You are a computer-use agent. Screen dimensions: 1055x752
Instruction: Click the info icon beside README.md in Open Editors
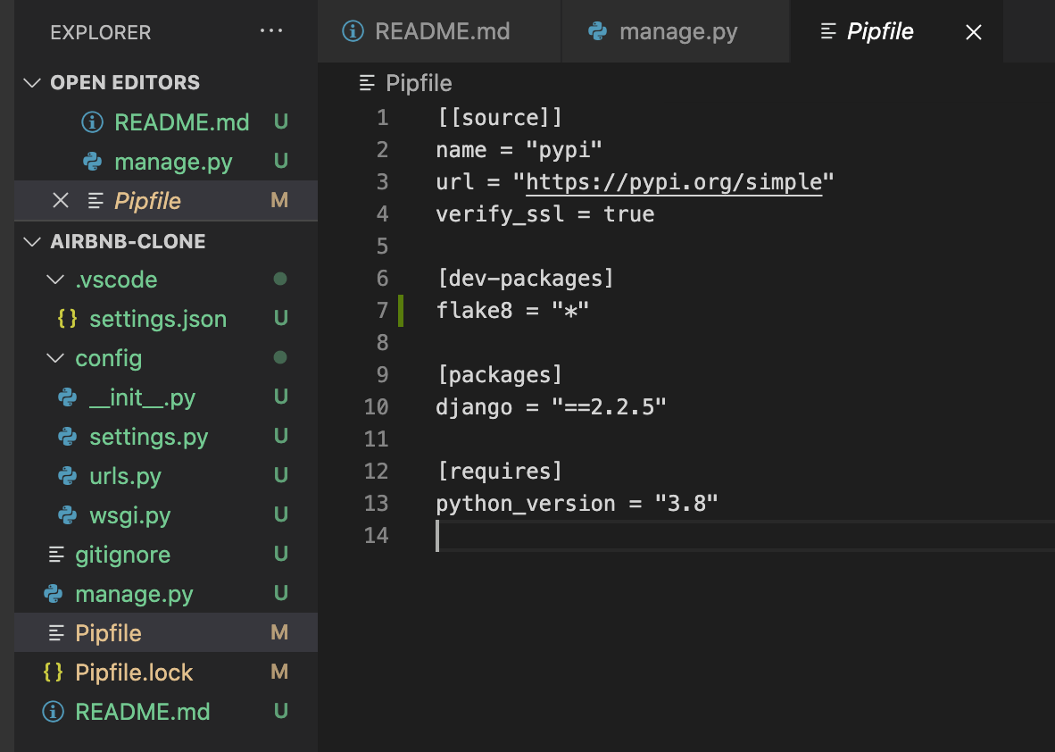click(x=92, y=121)
